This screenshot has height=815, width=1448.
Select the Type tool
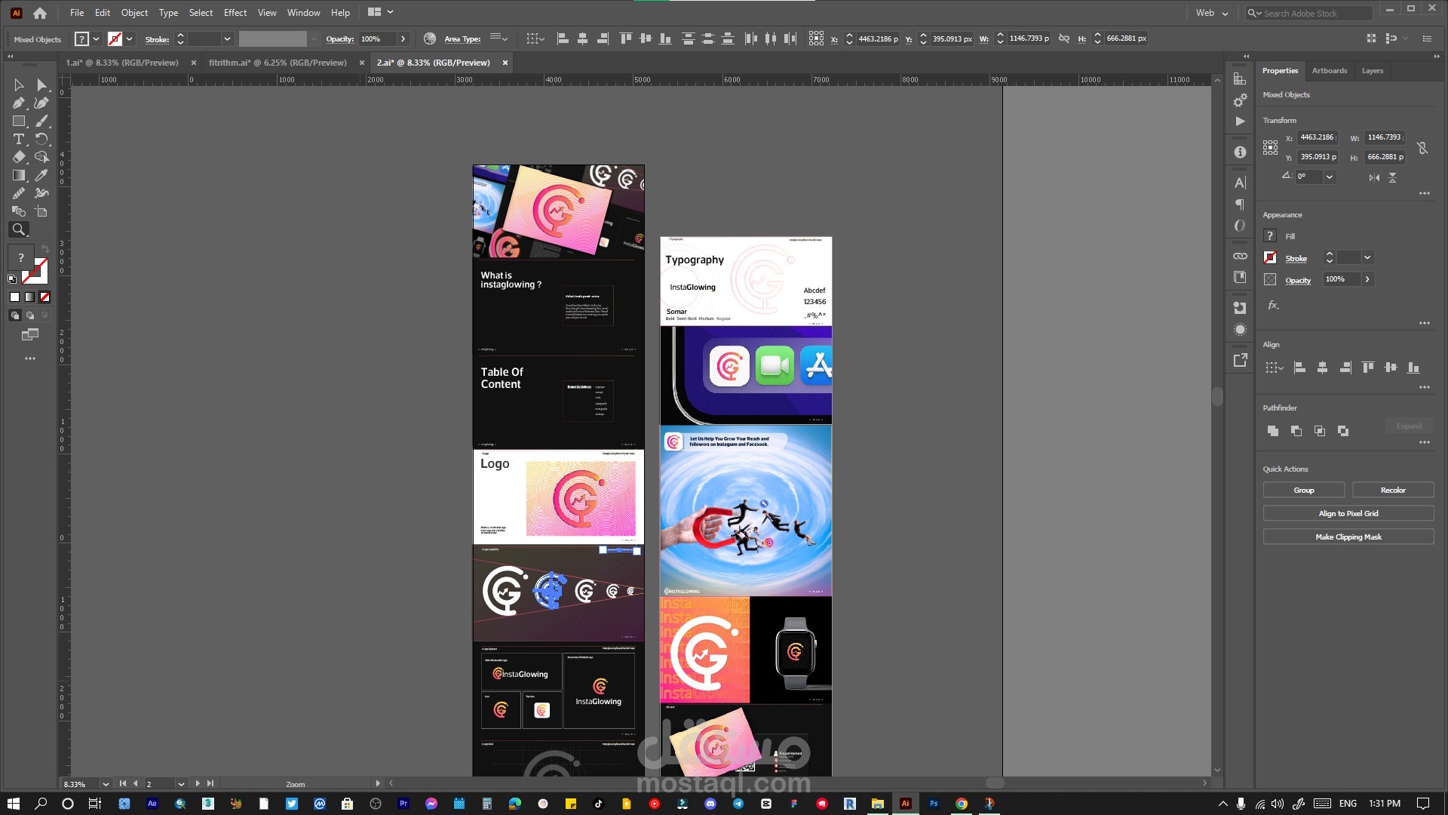19,139
